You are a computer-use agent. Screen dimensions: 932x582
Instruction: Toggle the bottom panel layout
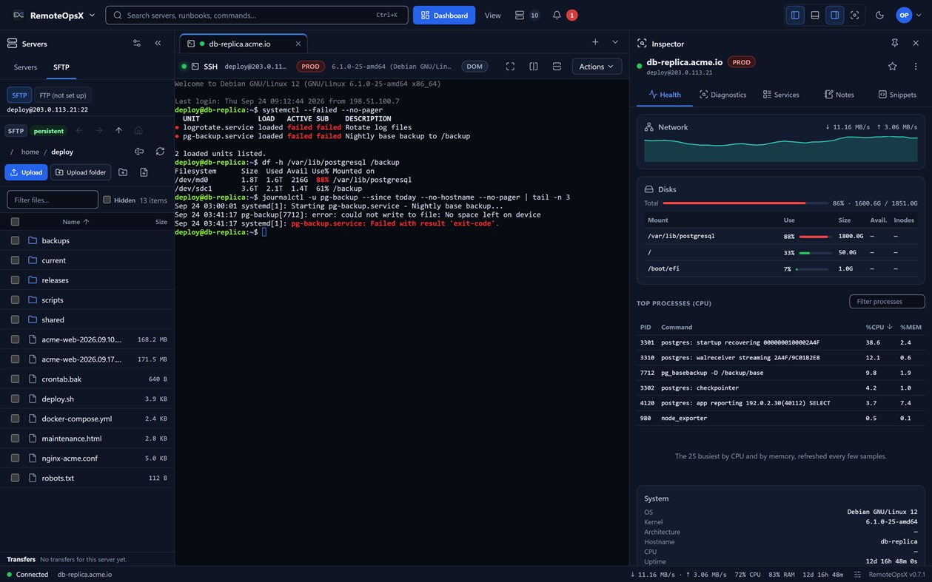[815, 15]
